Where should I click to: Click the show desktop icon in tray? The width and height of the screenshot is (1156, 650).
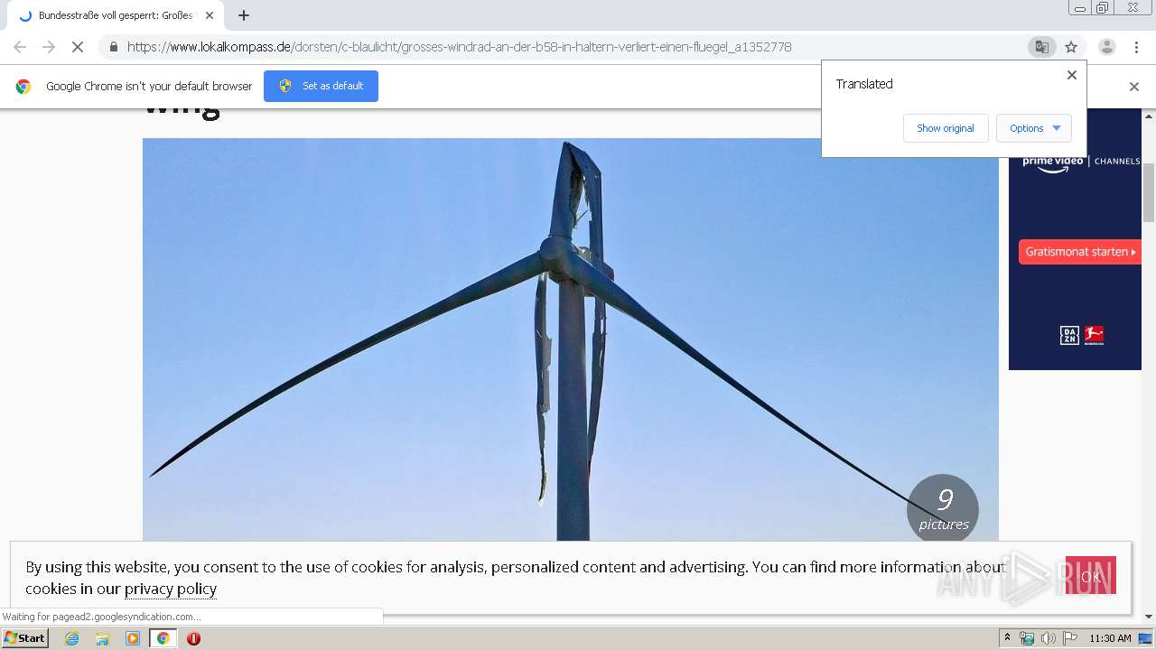[x=1146, y=638]
